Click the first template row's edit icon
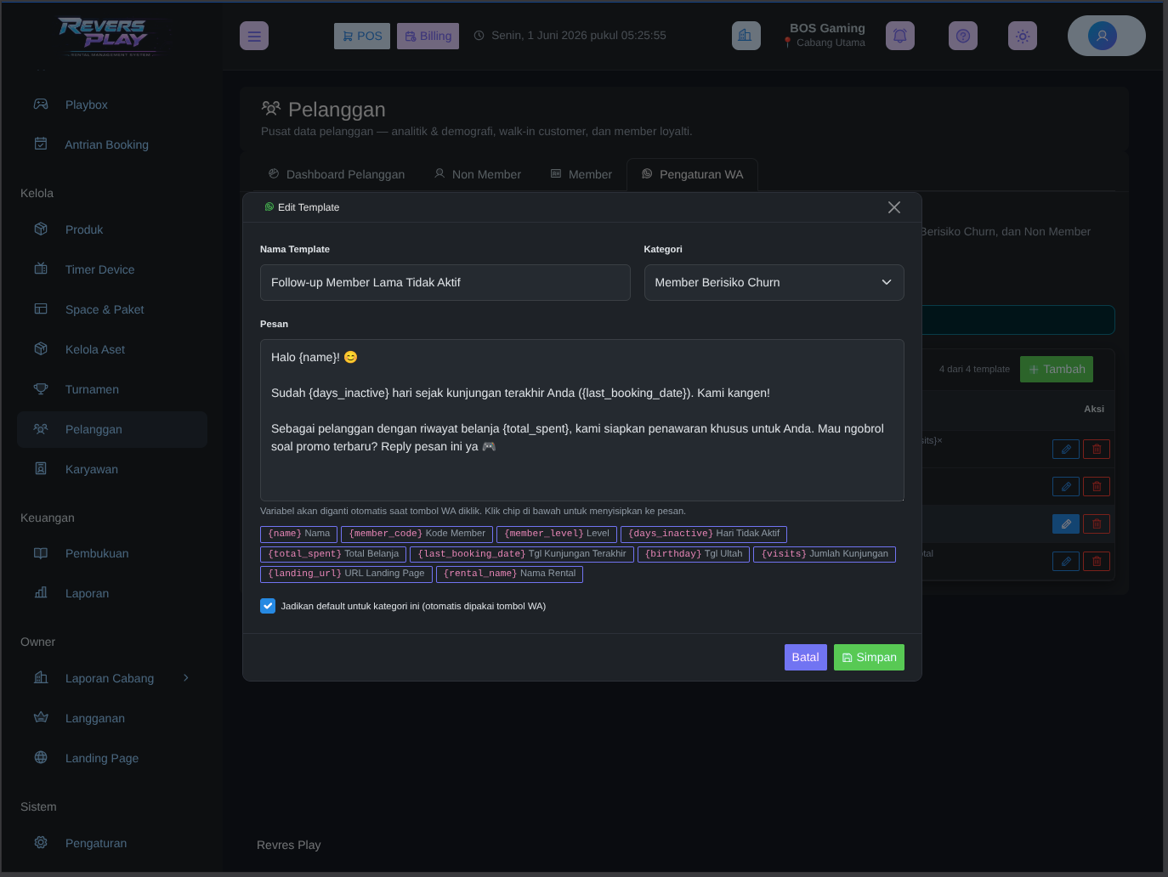Viewport: 1168px width, 877px height. (x=1066, y=449)
